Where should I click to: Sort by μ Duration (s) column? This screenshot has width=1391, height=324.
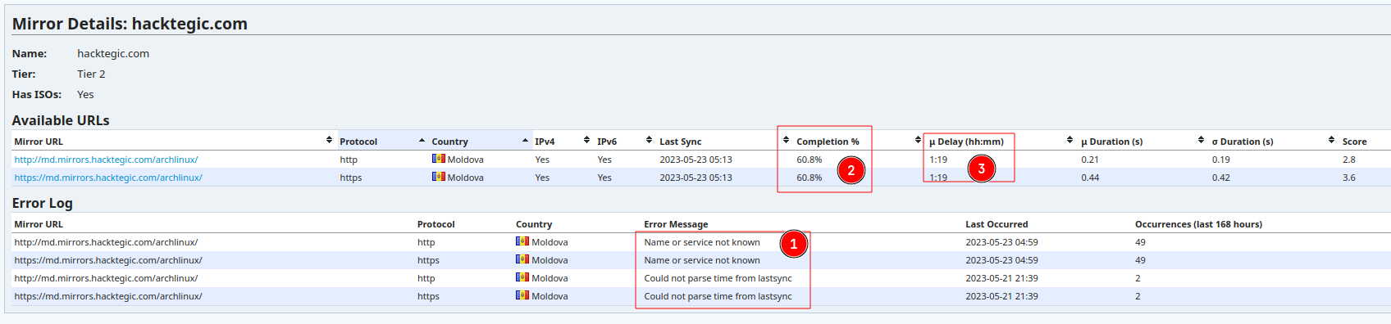coord(1142,142)
